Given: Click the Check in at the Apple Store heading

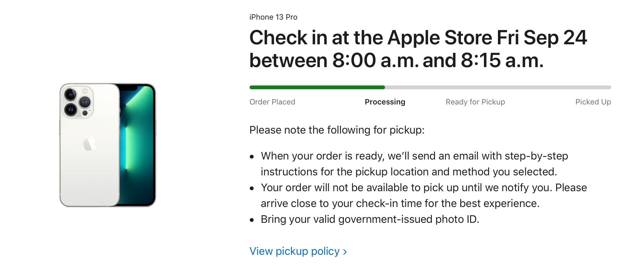Looking at the screenshot, I should pos(418,49).
